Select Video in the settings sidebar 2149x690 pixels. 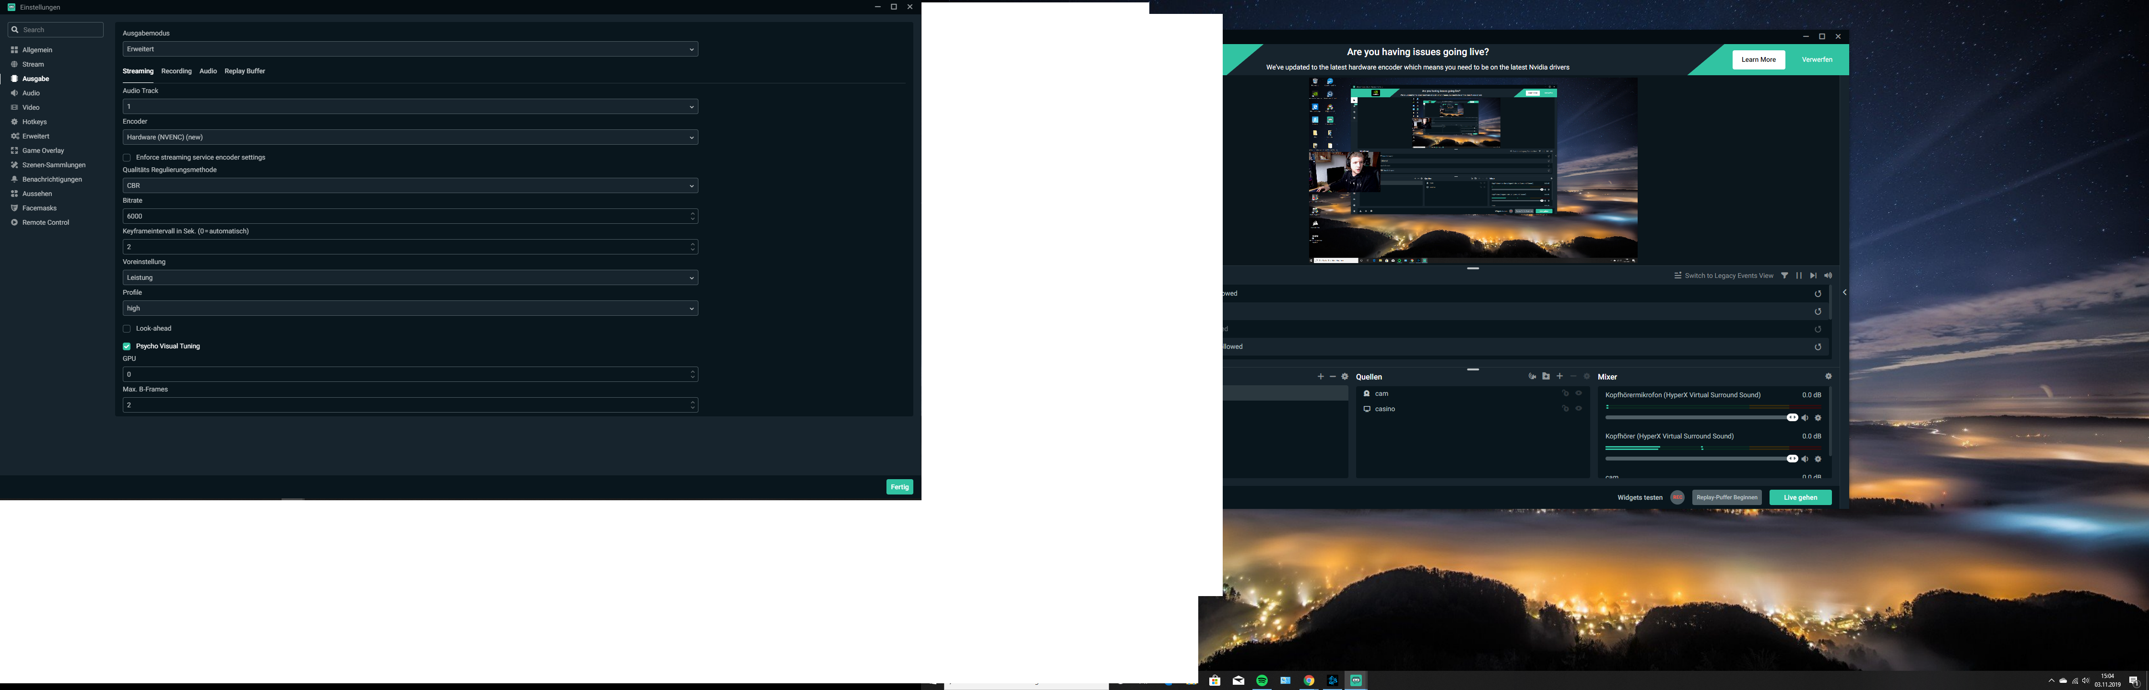[x=31, y=107]
